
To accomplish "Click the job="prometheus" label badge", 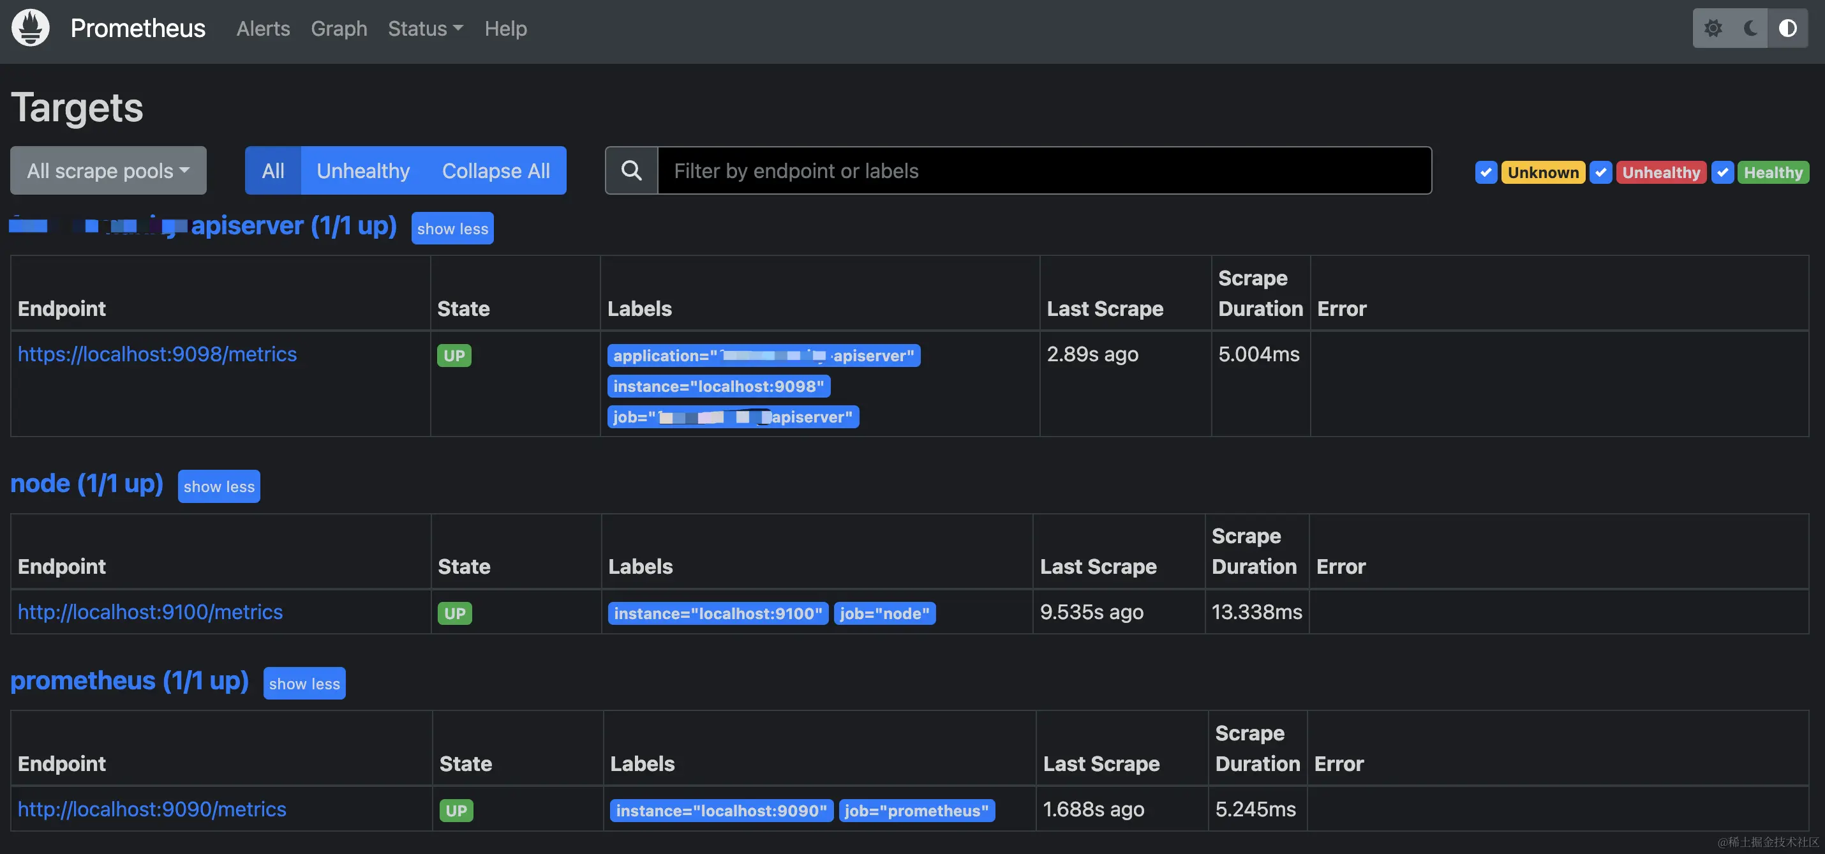I will pyautogui.click(x=916, y=810).
